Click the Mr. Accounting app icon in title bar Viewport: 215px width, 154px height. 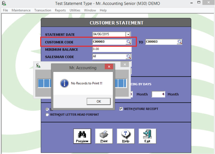point(4,3)
